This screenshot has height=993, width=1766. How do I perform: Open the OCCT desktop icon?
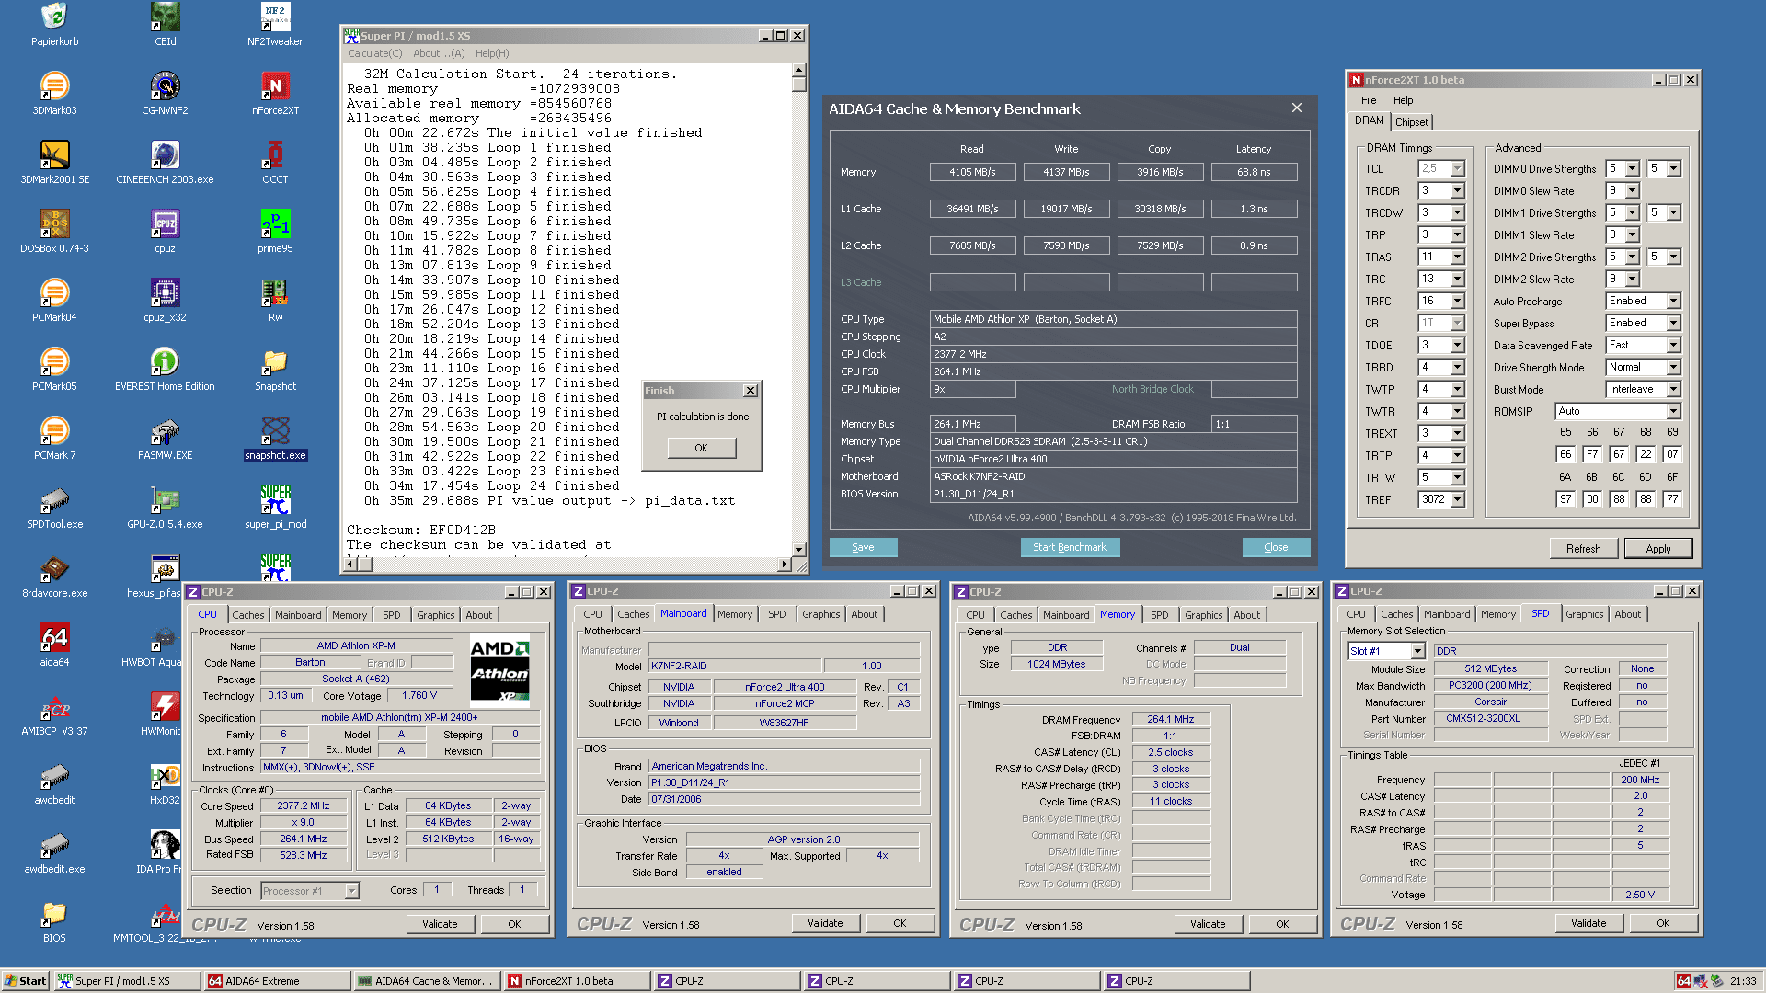[x=275, y=163]
